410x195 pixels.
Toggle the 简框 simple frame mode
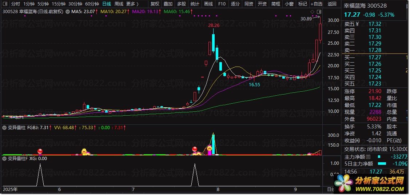point(276,4)
